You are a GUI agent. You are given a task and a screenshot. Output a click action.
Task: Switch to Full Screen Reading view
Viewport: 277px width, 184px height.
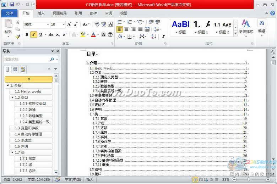click(201, 180)
